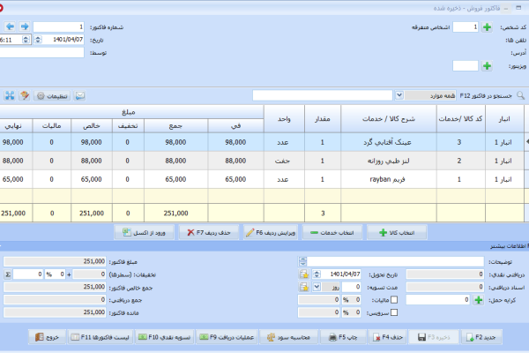This screenshot has width=529, height=353.
Task: Sort by the شرح کالا / خدمات column header
Action: tap(389, 119)
